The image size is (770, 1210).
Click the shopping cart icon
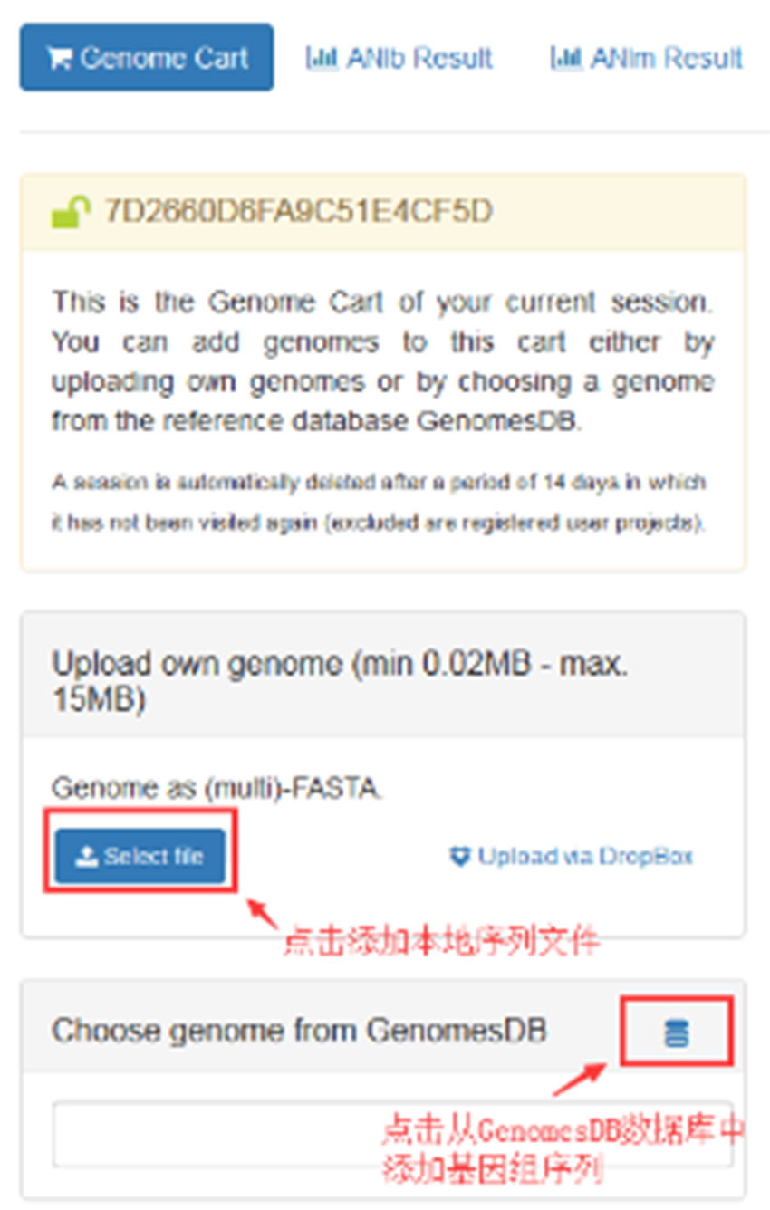(59, 59)
